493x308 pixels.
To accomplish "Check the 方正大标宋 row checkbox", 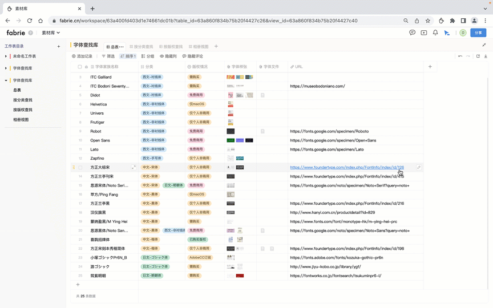I will pos(80,168).
